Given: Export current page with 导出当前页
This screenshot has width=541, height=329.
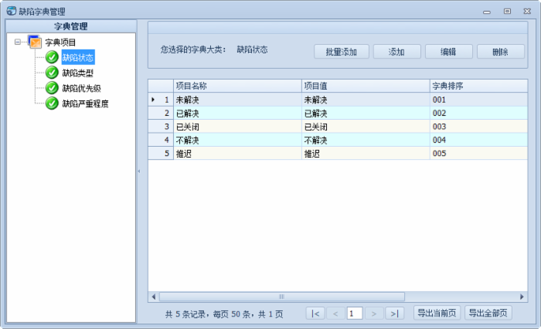Looking at the screenshot, I should point(437,313).
